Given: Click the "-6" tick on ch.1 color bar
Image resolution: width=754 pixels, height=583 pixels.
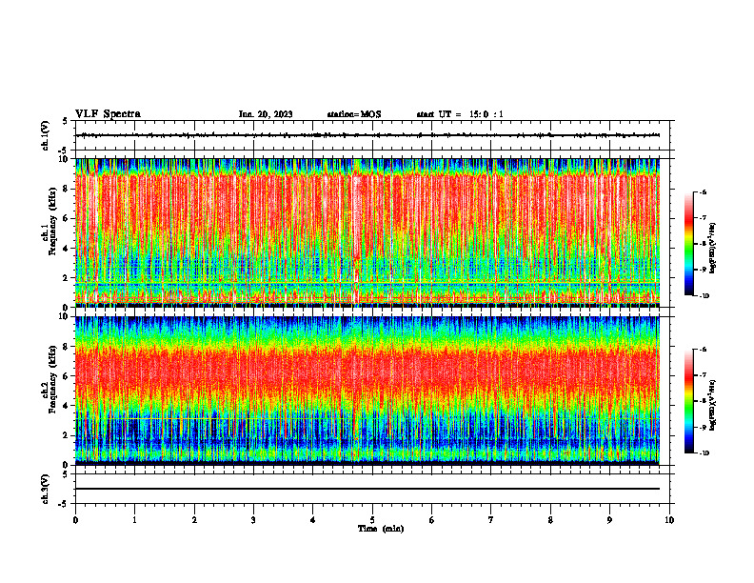Looking at the screenshot, I should click(x=703, y=191).
